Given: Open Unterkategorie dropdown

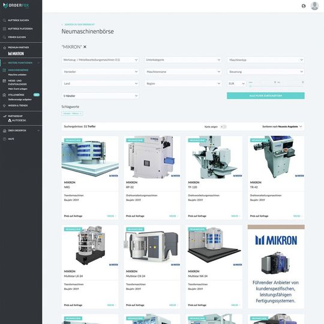Looking at the screenshot, I should 183,60.
